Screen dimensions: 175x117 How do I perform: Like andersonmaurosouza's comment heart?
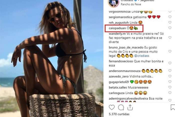(x=170, y=71)
